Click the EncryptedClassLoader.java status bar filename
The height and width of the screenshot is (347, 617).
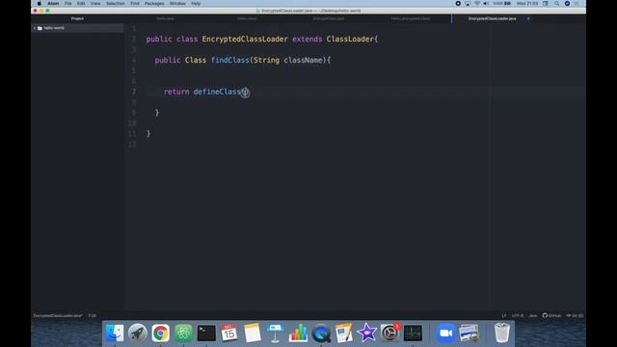pyautogui.click(x=58, y=315)
